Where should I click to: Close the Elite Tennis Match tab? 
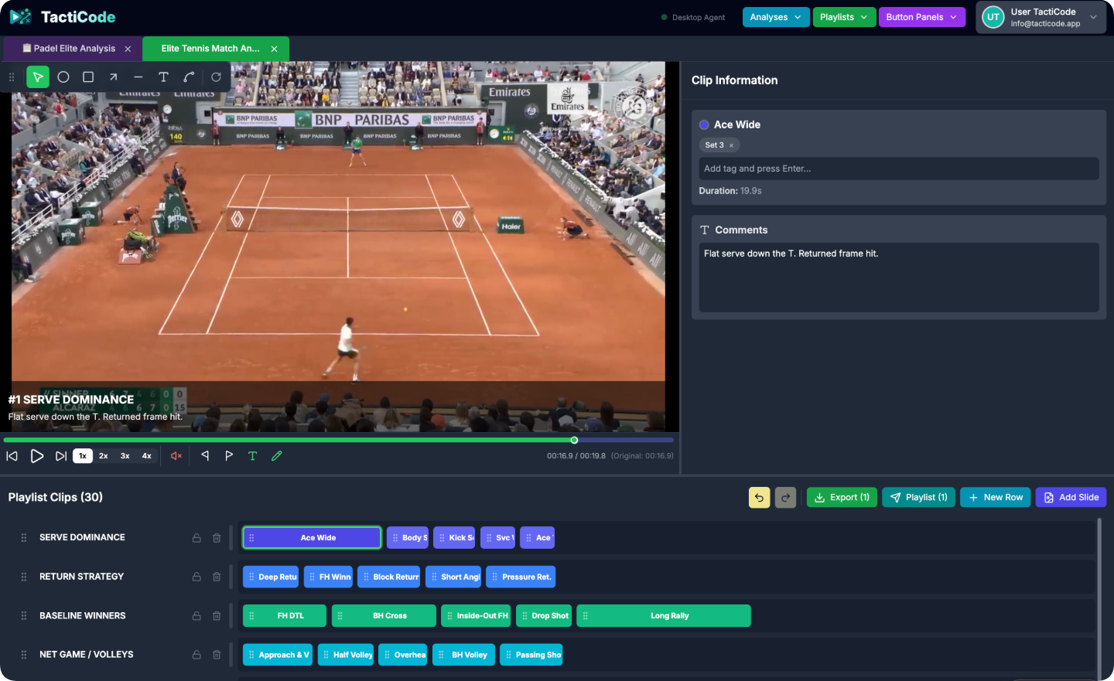pyautogui.click(x=274, y=49)
